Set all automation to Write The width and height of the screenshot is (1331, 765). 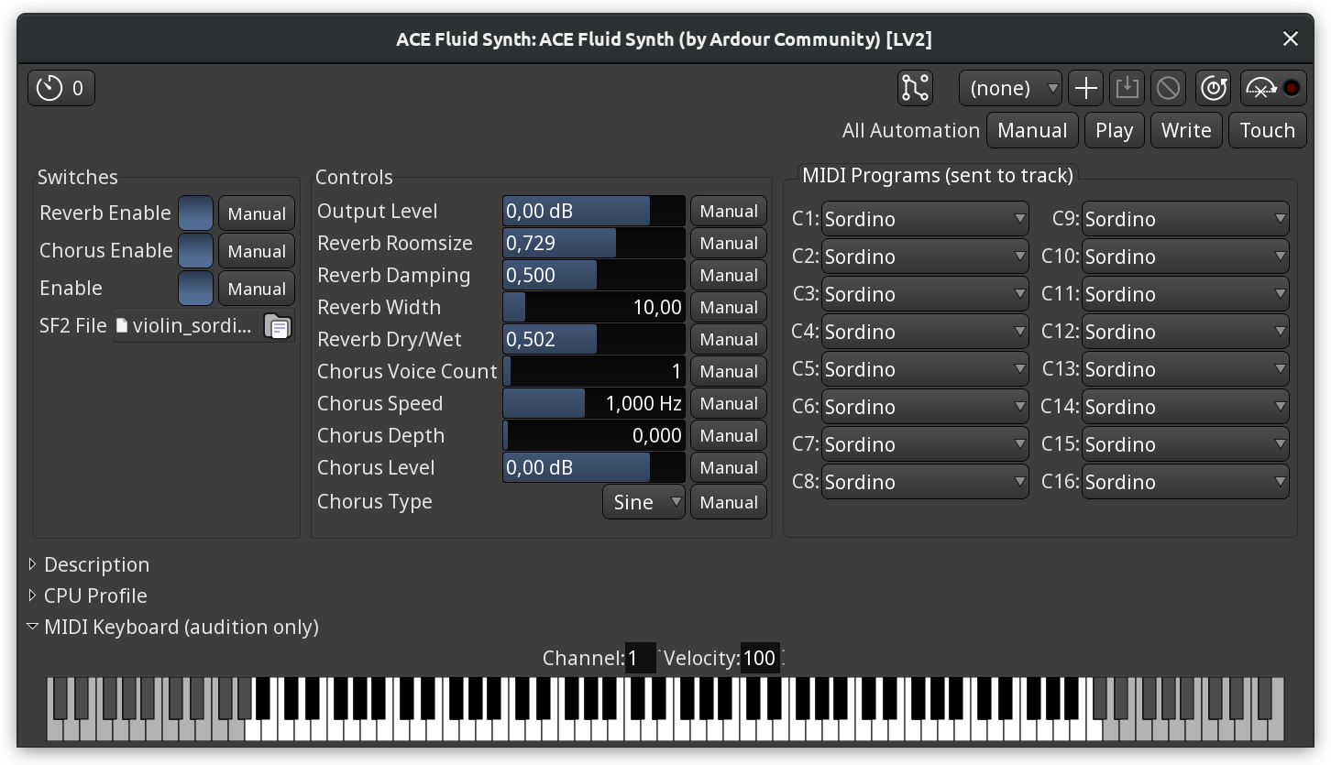pos(1186,130)
